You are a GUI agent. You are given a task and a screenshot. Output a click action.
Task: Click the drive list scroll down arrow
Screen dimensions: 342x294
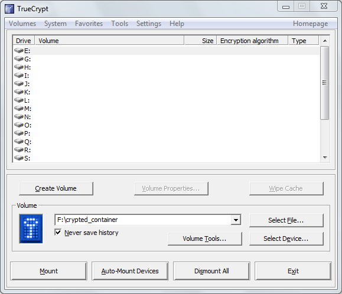coord(325,158)
